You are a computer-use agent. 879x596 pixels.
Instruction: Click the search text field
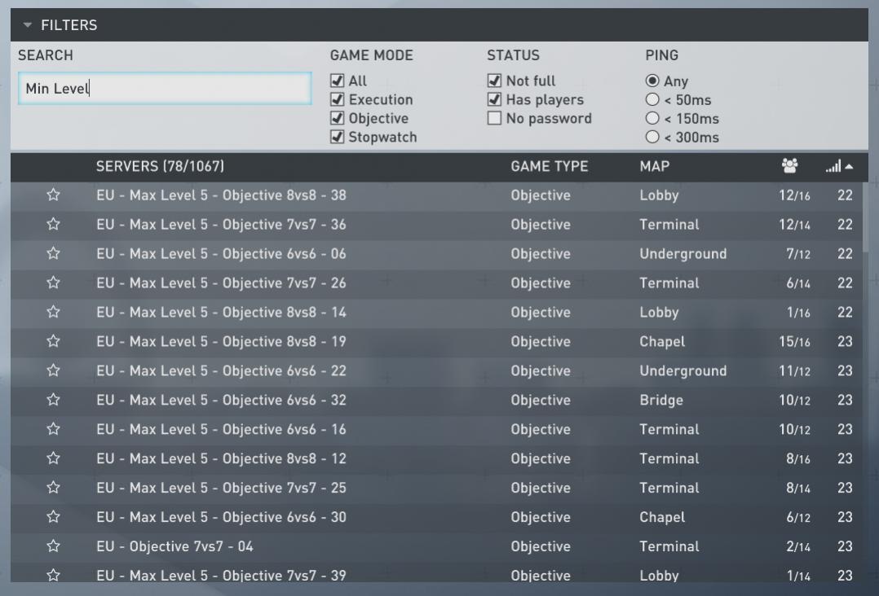tap(164, 89)
